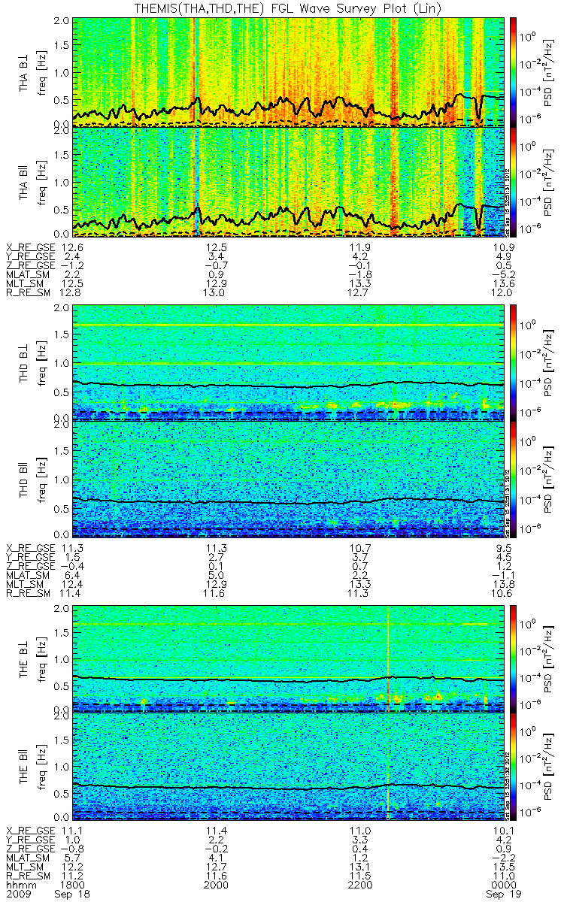564x902 pixels.
Task: Click the Sep 19 date label
Action: click(x=502, y=896)
